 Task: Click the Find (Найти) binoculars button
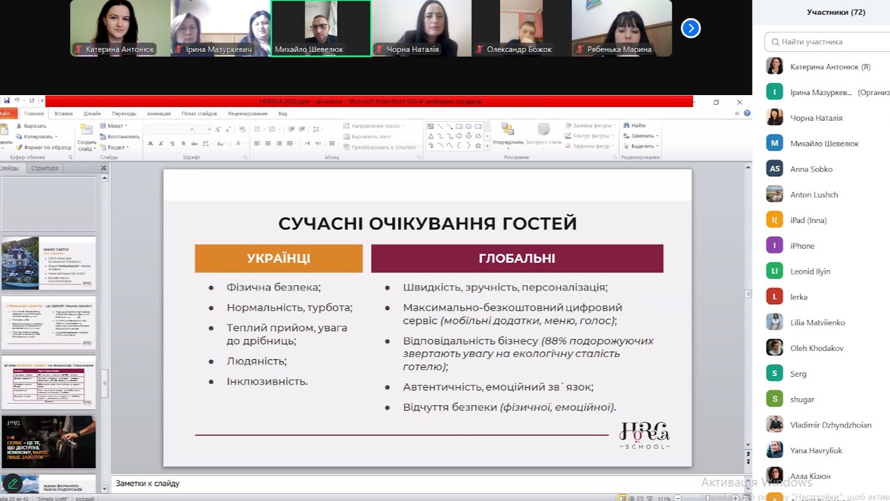pyautogui.click(x=634, y=126)
